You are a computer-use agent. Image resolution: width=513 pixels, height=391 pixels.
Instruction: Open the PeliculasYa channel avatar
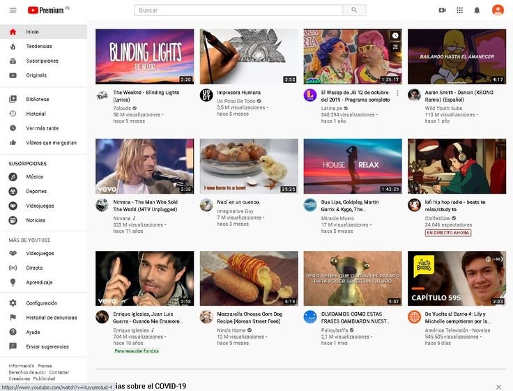[x=310, y=316]
